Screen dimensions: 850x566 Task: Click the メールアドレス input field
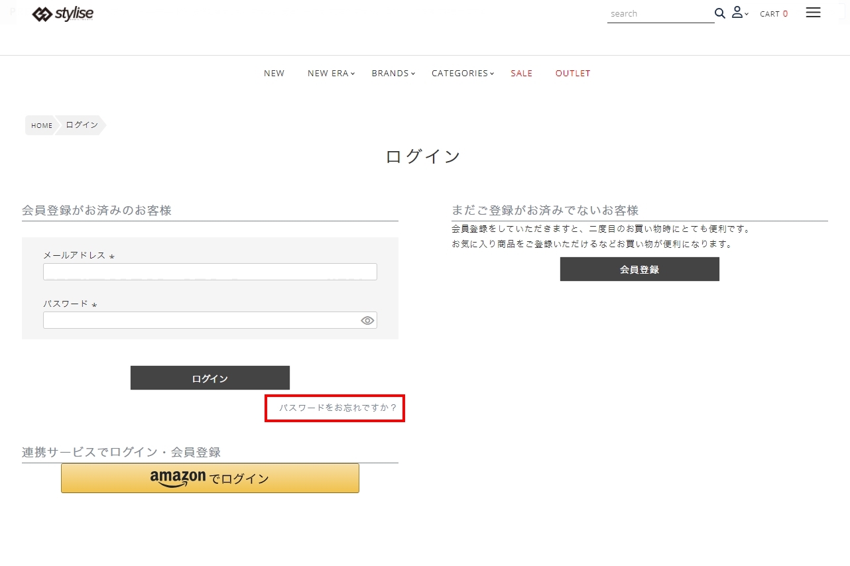[210, 272]
